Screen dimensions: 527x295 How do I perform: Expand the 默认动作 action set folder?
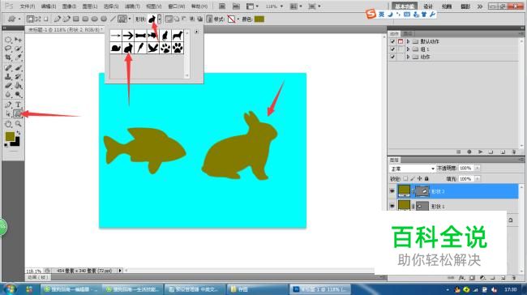click(408, 41)
